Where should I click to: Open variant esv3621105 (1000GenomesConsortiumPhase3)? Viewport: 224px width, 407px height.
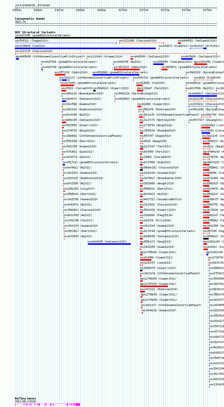coord(169,115)
